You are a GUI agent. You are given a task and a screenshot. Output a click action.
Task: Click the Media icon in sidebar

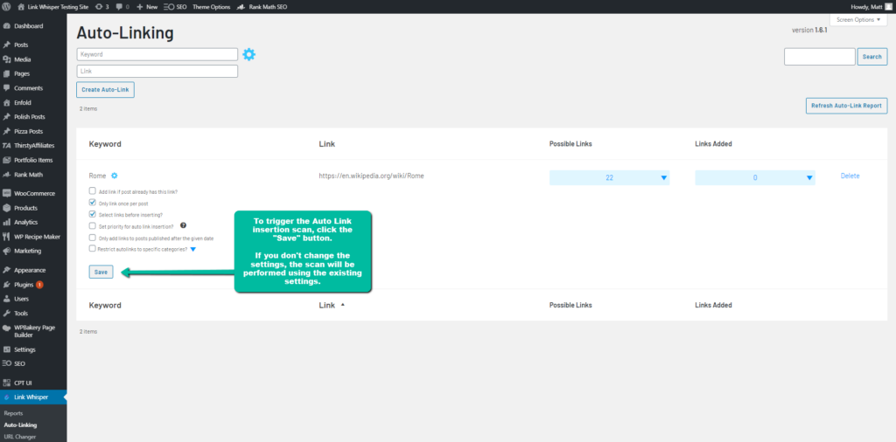[6, 59]
